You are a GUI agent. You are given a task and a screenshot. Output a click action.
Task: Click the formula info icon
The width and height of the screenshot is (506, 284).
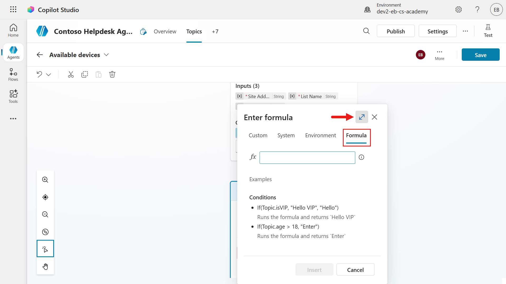[x=361, y=157]
